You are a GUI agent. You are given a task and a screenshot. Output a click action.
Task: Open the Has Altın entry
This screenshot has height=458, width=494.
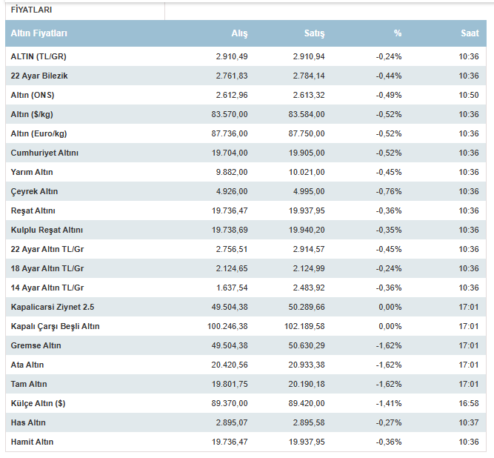(29, 422)
